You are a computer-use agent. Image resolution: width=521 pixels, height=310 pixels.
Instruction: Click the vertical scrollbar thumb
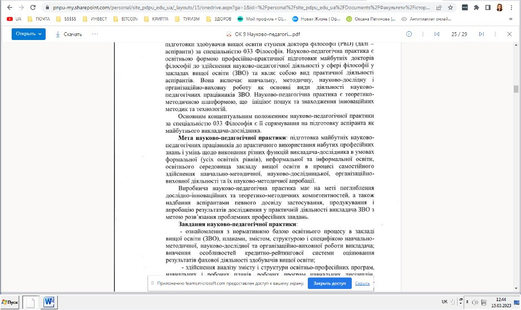[x=515, y=89]
